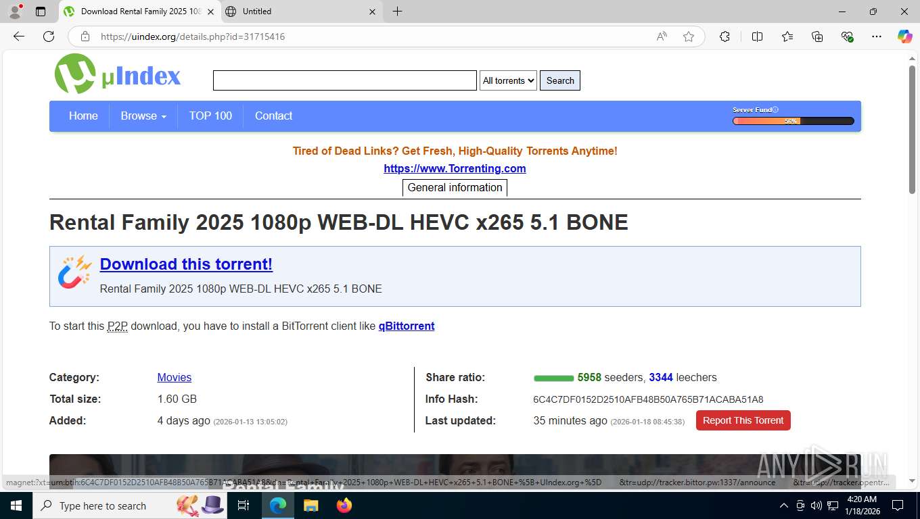Click the Server Fund progress bar
920x519 pixels.
(793, 121)
